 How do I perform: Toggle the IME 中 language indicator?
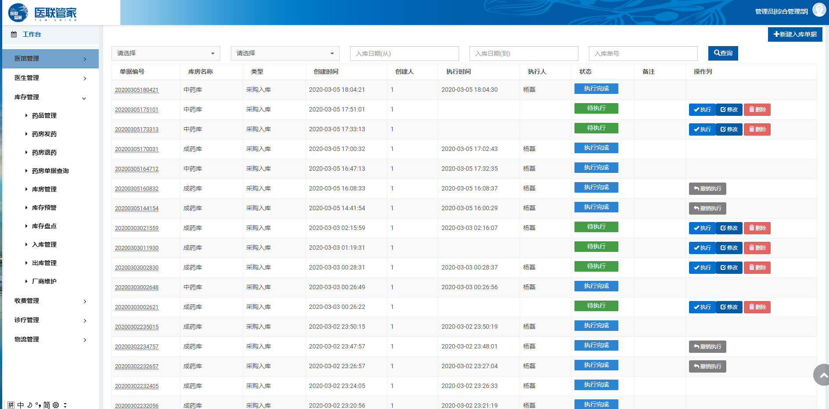(x=21, y=405)
